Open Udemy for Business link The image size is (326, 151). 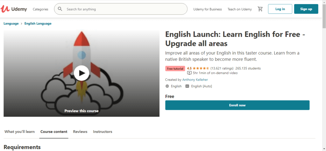click(208, 9)
